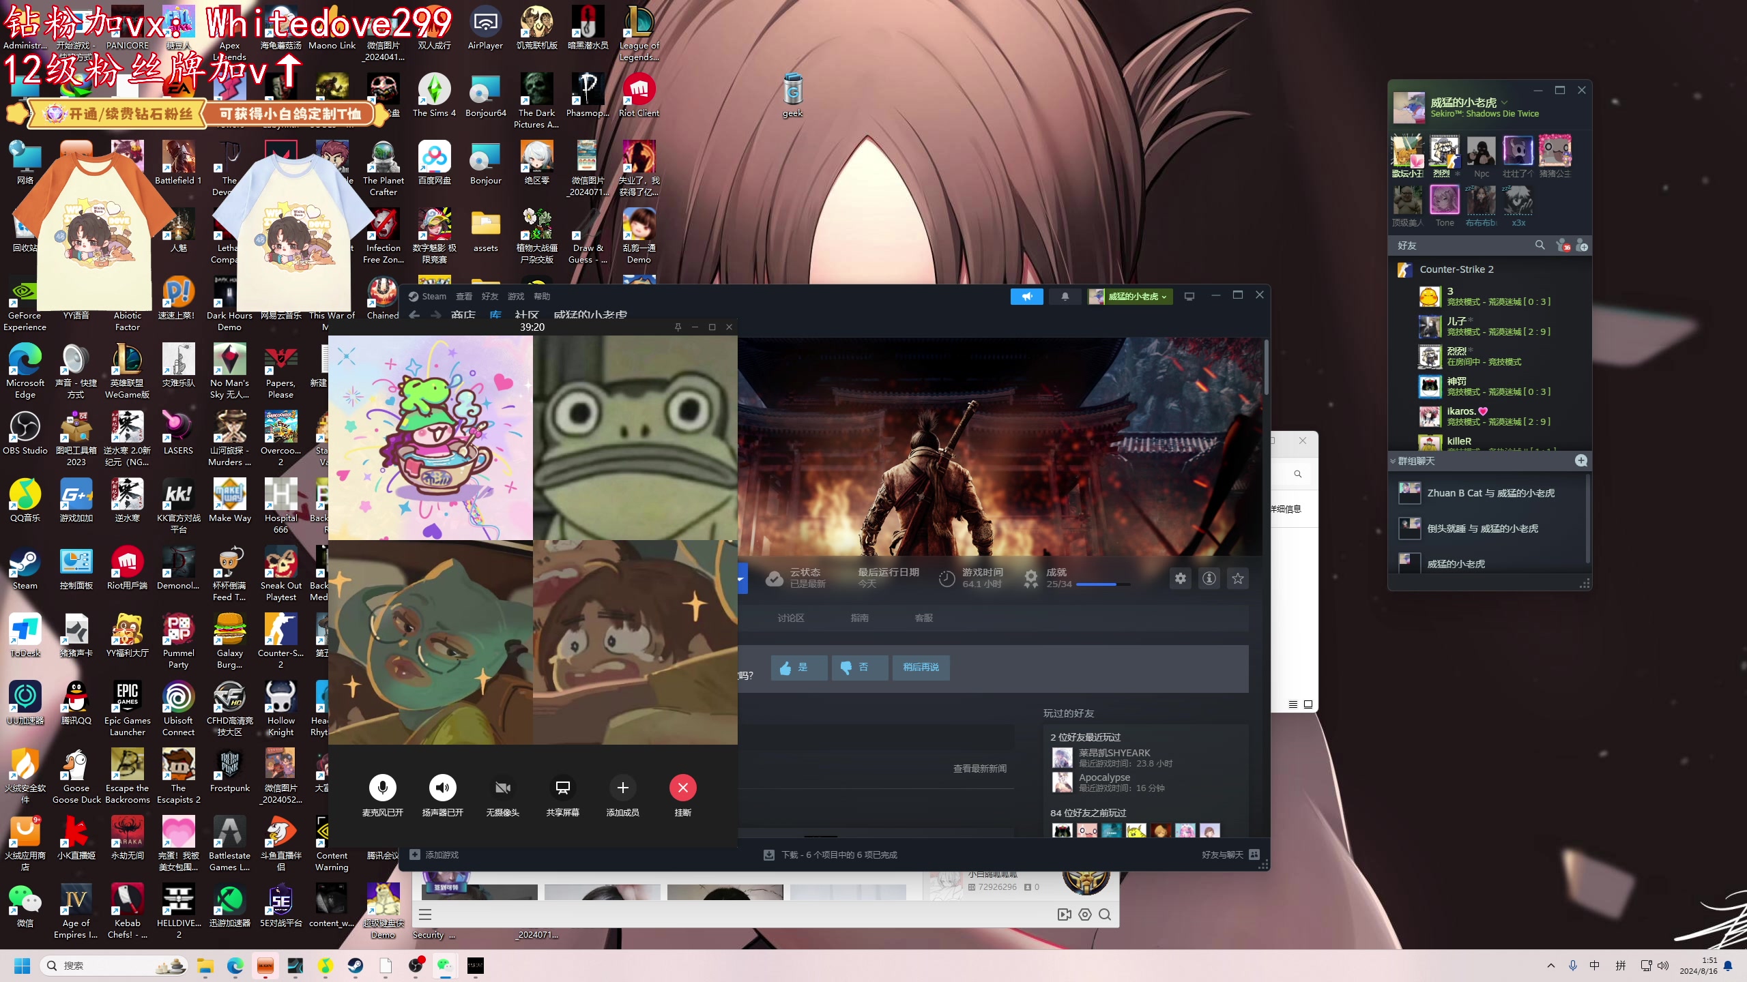Click the 否 thumbs-down button
Screen dimensions: 1747x982
(860, 668)
